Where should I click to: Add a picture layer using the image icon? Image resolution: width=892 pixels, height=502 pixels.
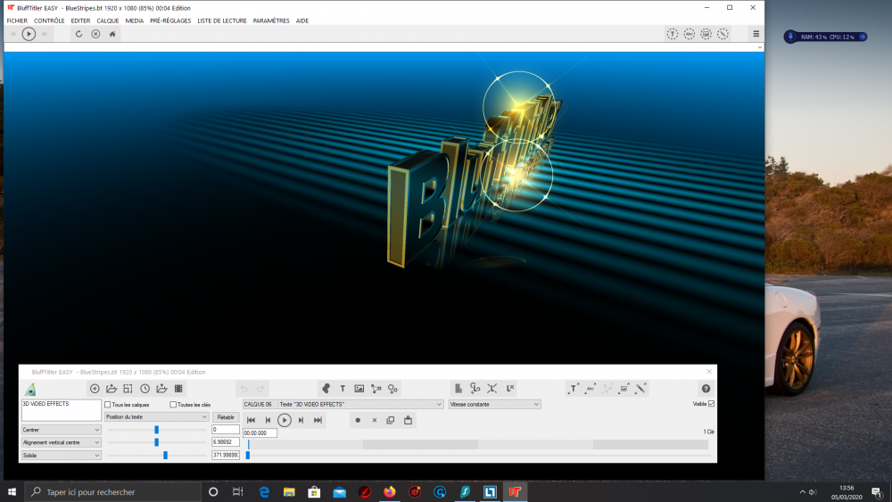[x=359, y=389]
